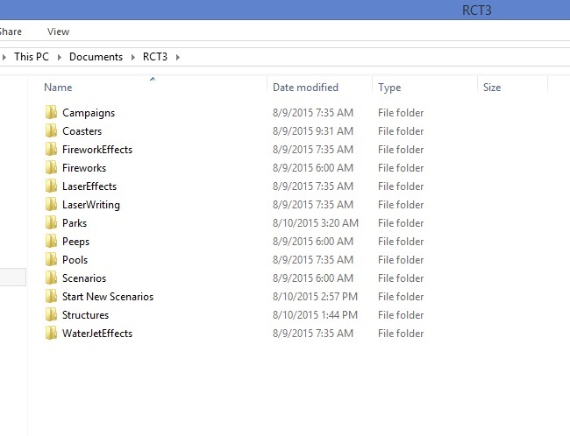Select the Start New Scenarios folder name
The image size is (570, 436).
(107, 297)
